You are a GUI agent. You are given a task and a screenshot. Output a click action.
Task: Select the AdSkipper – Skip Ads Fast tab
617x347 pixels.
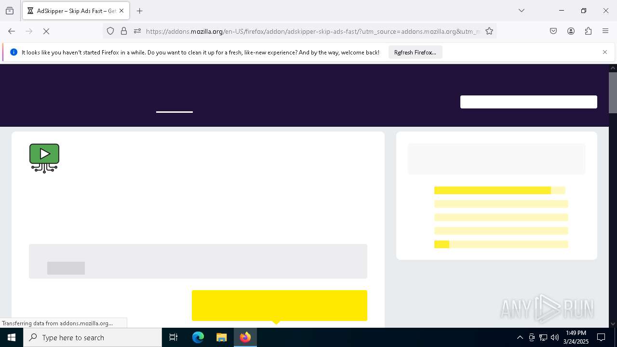76,11
